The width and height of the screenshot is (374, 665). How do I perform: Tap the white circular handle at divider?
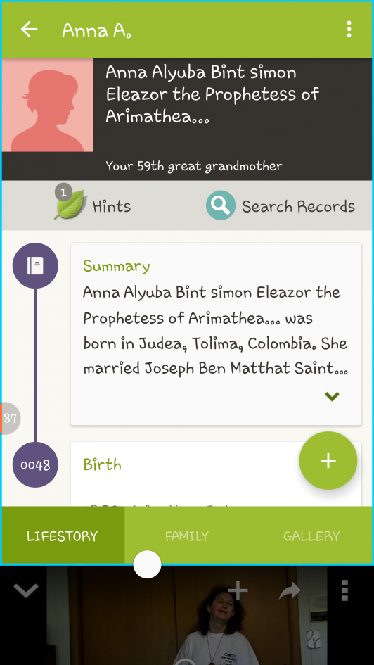(x=147, y=564)
